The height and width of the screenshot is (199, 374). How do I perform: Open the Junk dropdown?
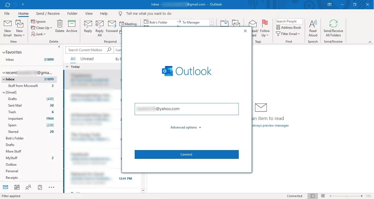[38, 34]
